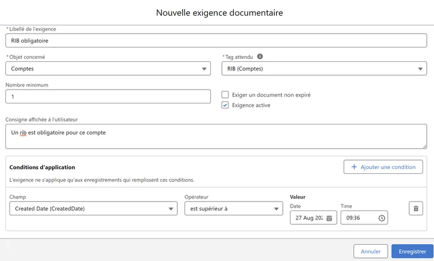The width and height of the screenshot is (434, 261).
Task: Click the text "L'exigence ne s'applique qu'aux enregistrements"
Action: coord(65,180)
